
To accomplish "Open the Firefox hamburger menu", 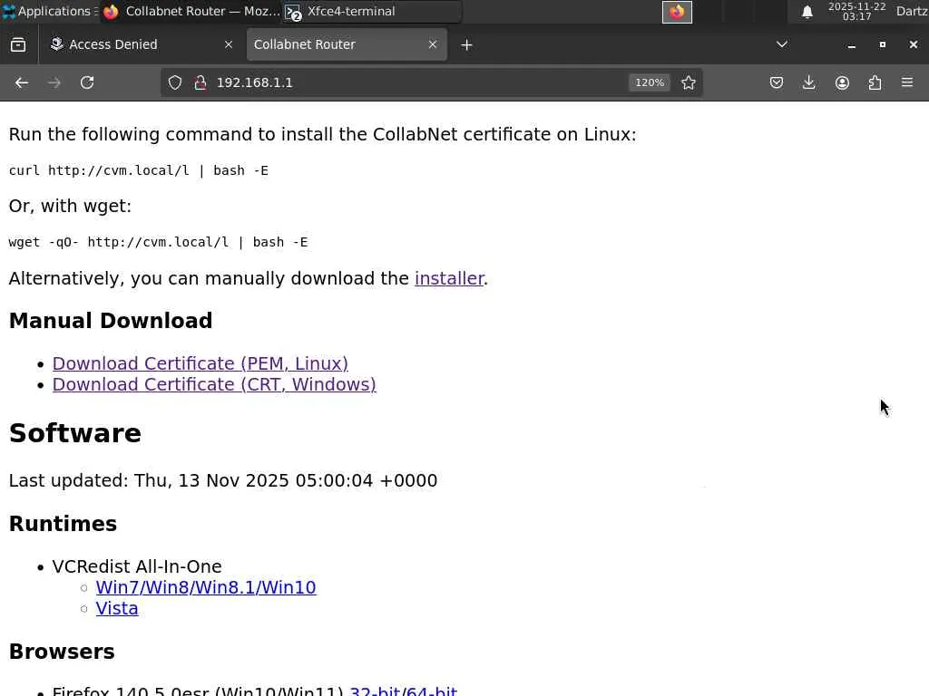I will [x=907, y=82].
